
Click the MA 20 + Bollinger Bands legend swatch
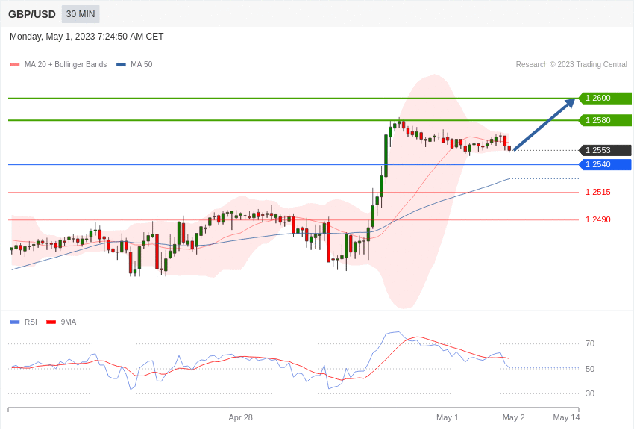click(x=15, y=65)
